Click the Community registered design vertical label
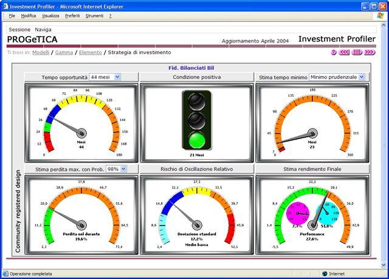The height and width of the screenshot is (279, 389). pyautogui.click(x=18, y=212)
